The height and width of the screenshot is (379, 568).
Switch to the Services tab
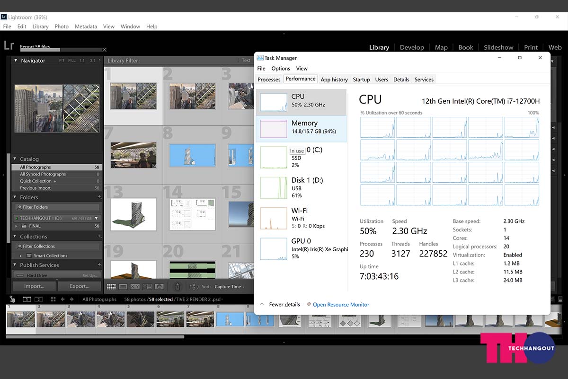coord(424,79)
